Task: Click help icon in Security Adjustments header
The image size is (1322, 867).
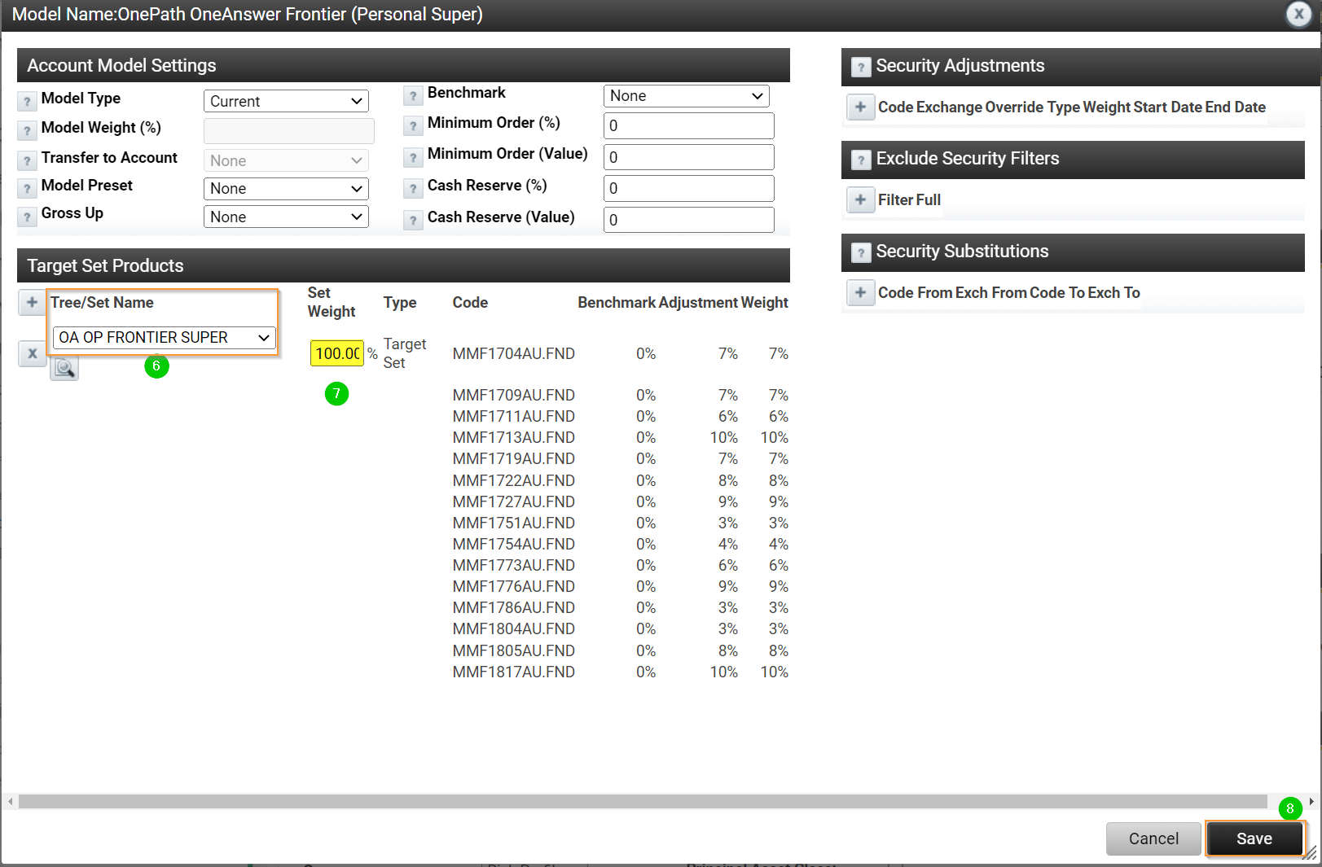Action: point(860,67)
